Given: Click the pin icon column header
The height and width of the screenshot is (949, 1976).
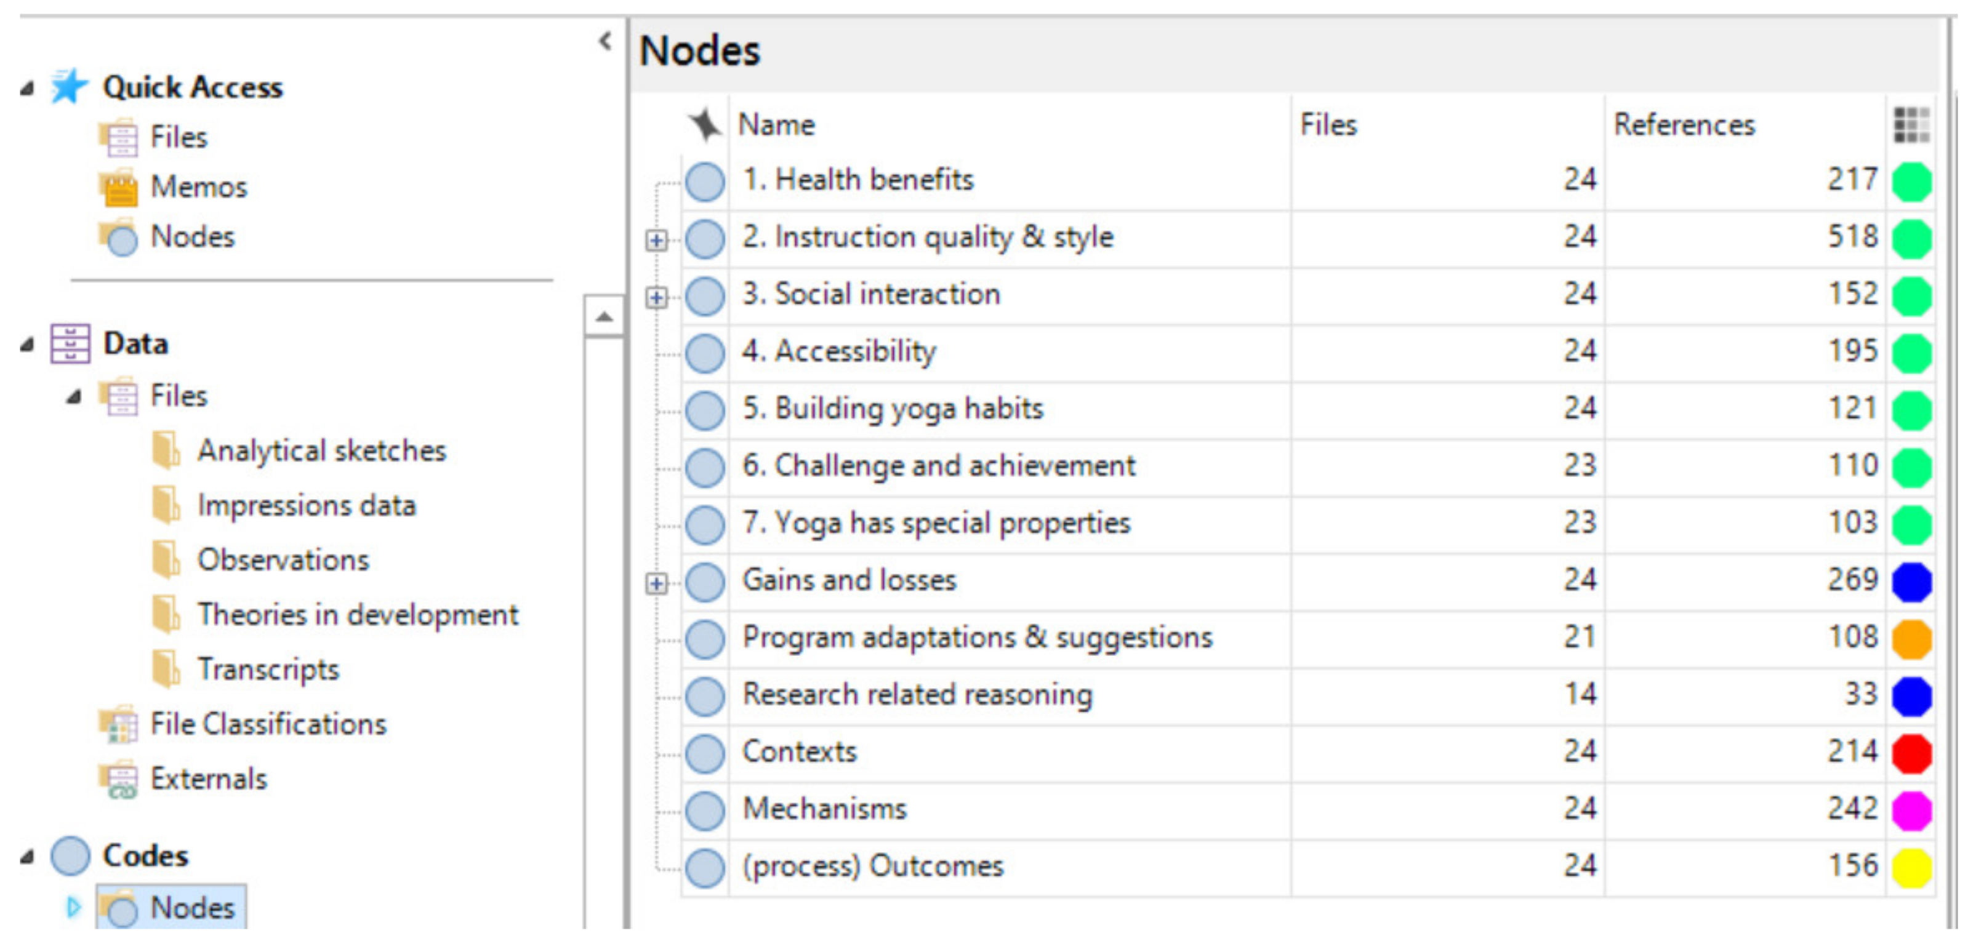Looking at the screenshot, I should click(x=704, y=125).
